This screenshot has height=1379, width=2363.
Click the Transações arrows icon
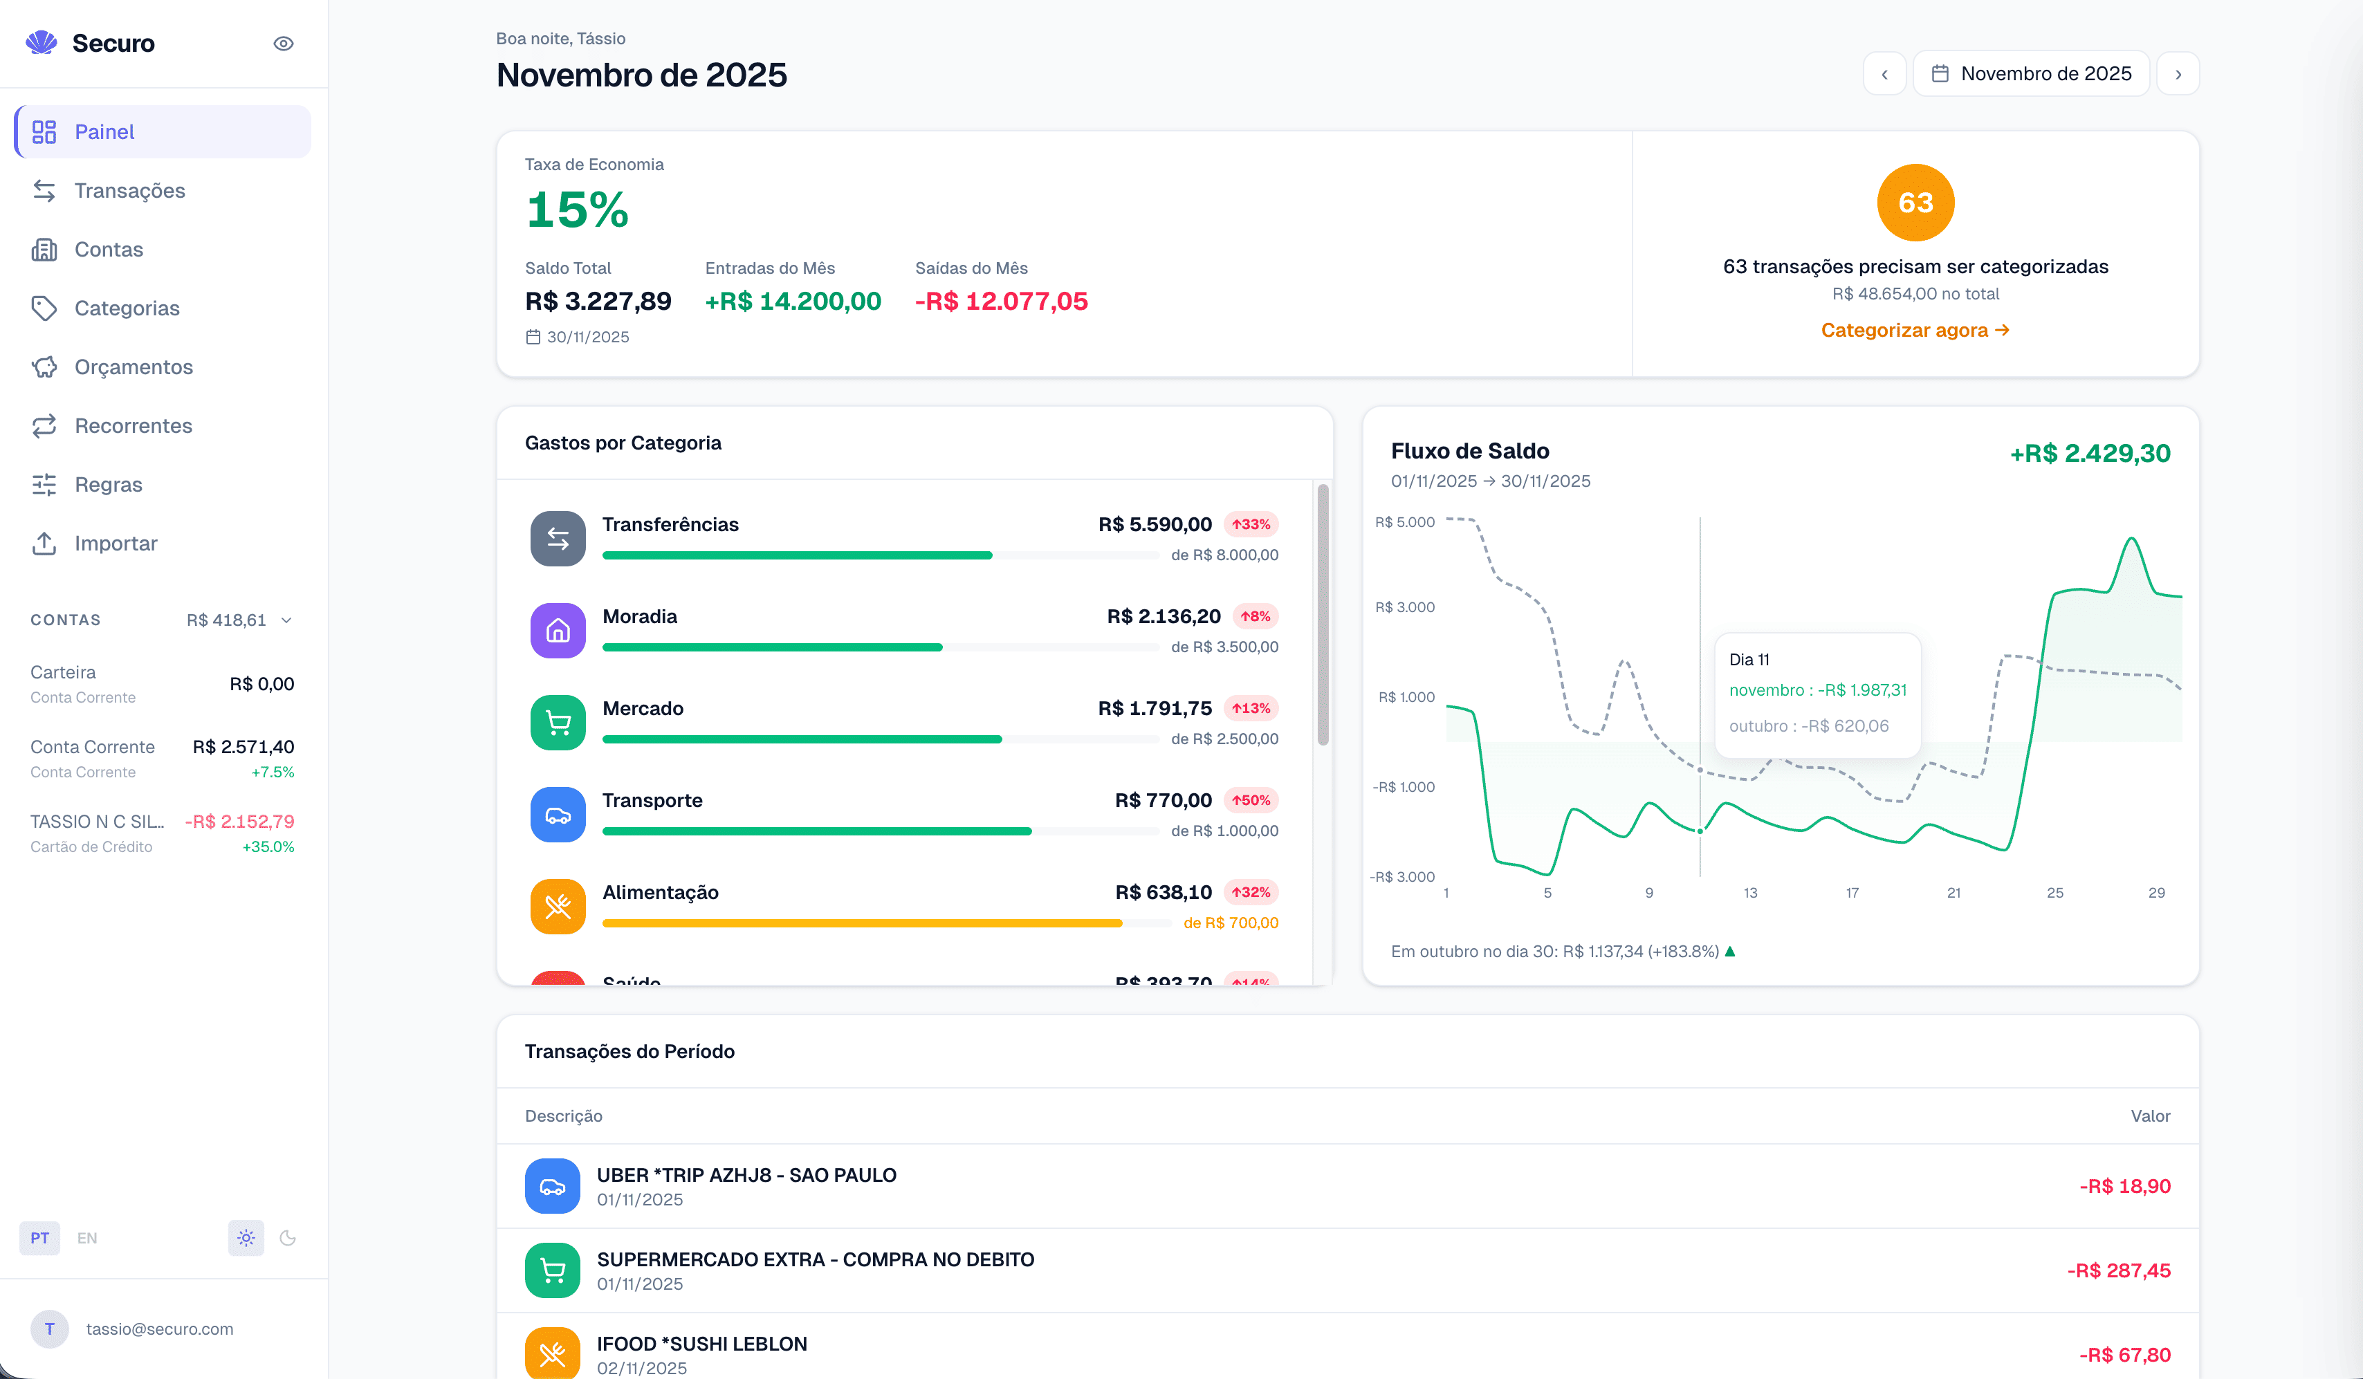pyautogui.click(x=44, y=190)
